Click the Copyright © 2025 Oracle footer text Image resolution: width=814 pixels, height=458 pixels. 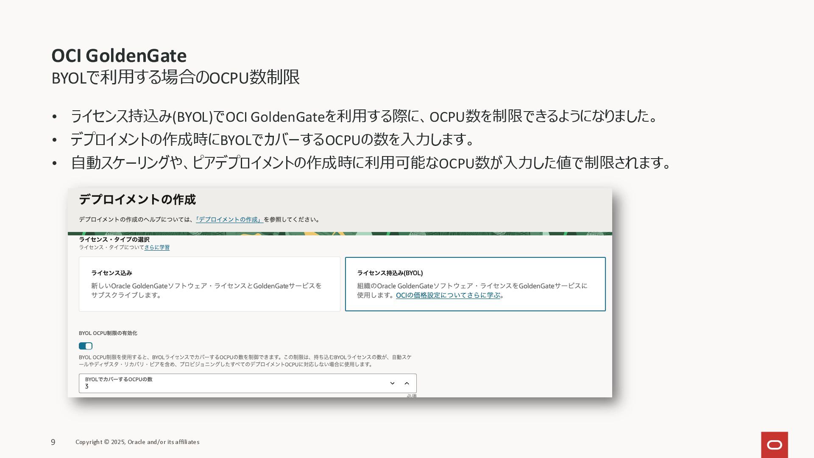[x=137, y=442]
